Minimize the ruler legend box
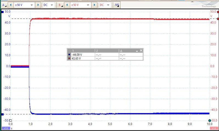 point(137,51)
